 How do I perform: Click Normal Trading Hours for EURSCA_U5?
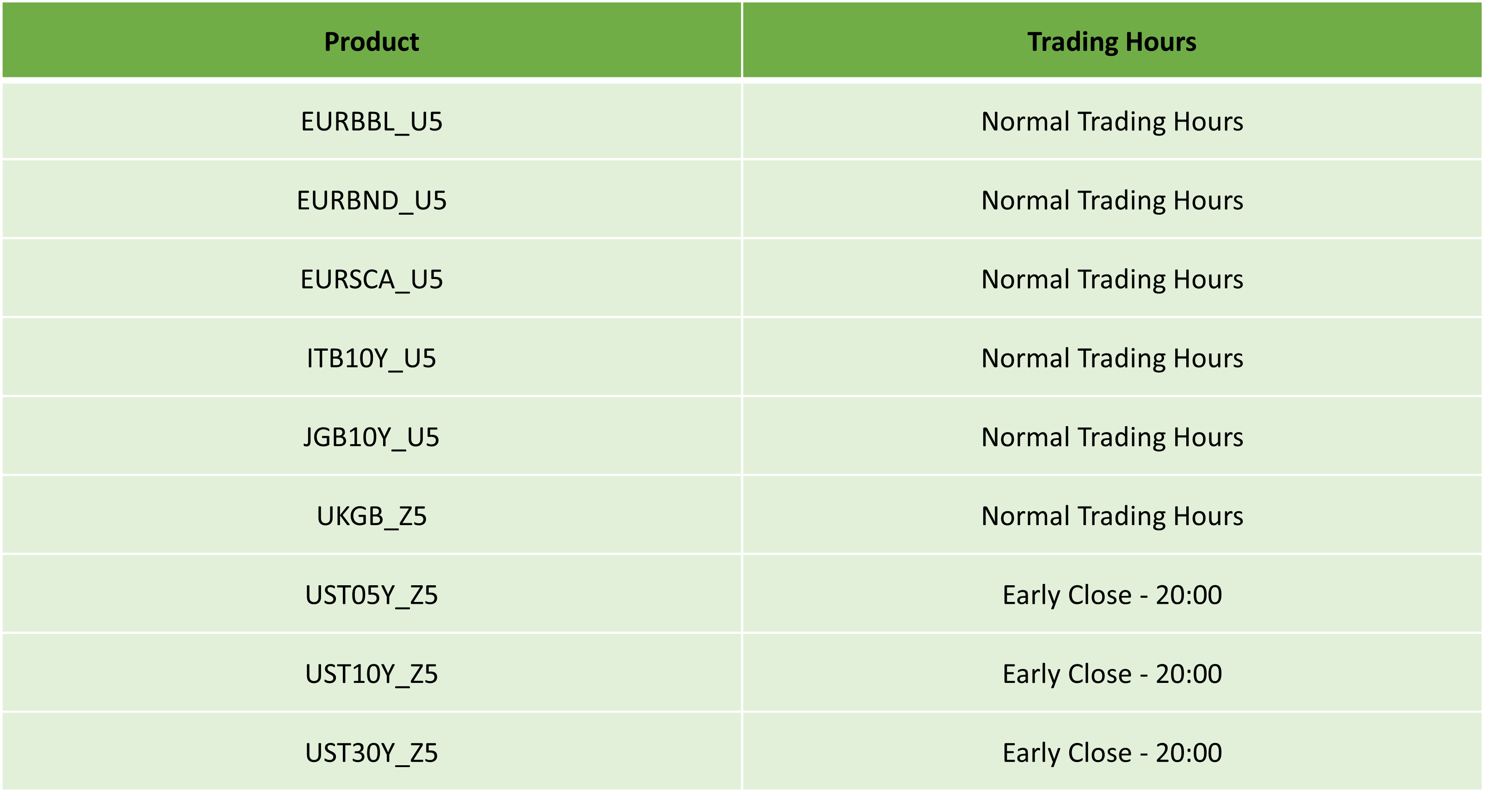pyautogui.click(x=1112, y=279)
